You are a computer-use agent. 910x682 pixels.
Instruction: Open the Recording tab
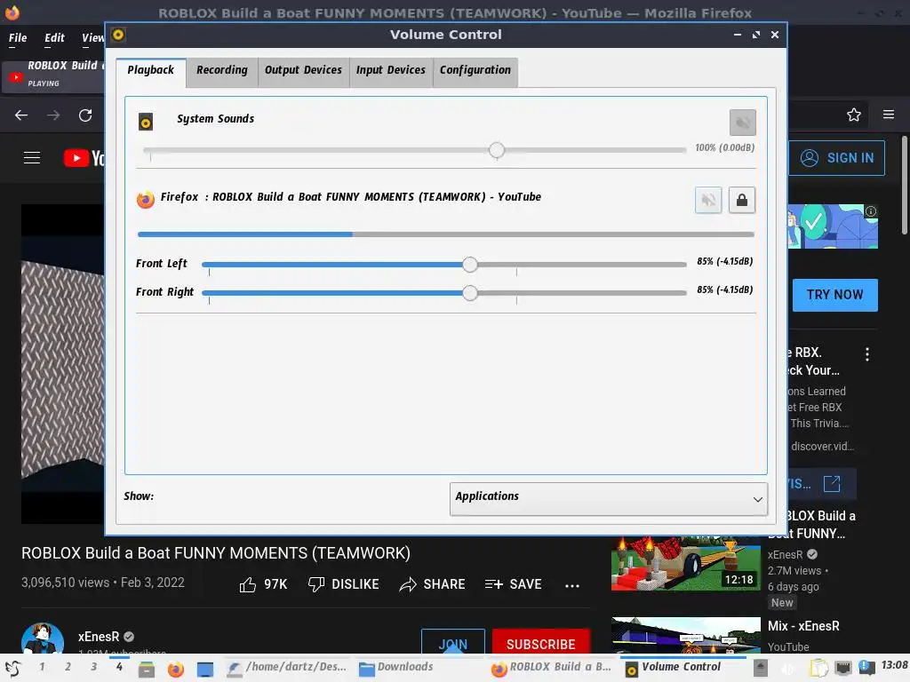(221, 71)
